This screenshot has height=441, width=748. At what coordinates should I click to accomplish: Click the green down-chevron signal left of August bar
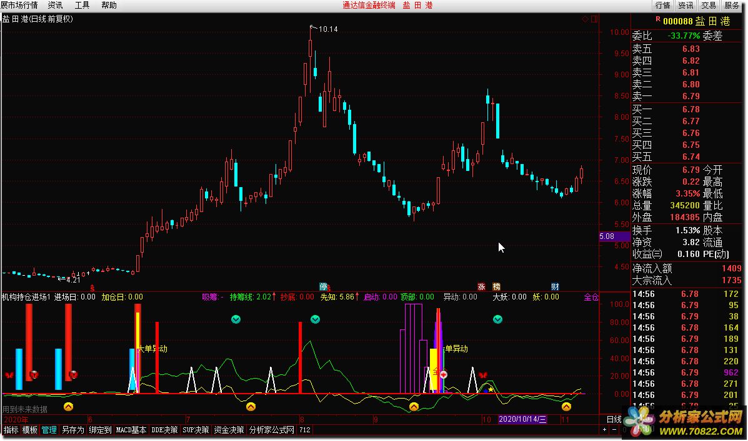pos(236,319)
